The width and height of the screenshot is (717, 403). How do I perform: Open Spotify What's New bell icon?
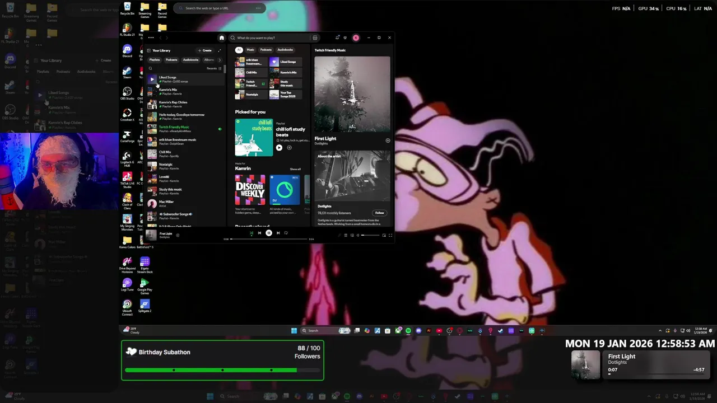coord(337,38)
